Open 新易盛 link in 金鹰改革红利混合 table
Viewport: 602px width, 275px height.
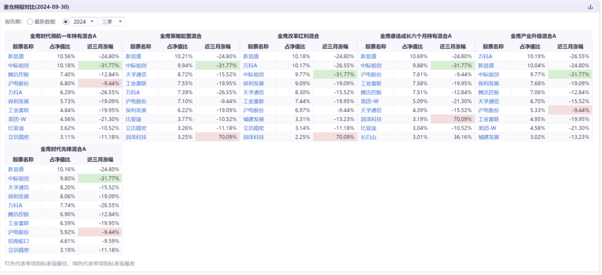point(251,56)
